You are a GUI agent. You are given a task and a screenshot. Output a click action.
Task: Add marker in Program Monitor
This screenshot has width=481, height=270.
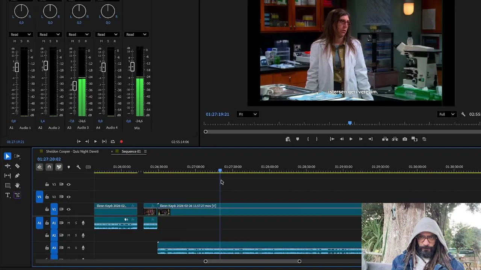(298, 139)
